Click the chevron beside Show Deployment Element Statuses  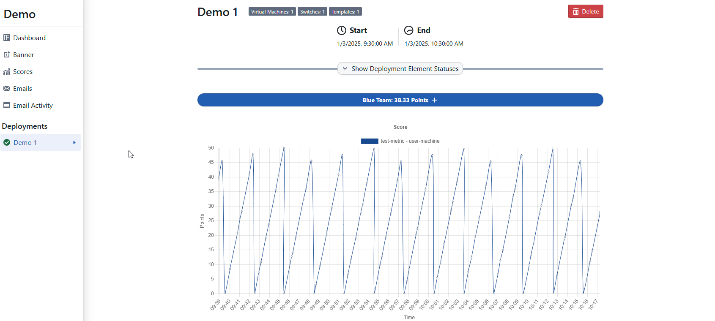pos(345,68)
